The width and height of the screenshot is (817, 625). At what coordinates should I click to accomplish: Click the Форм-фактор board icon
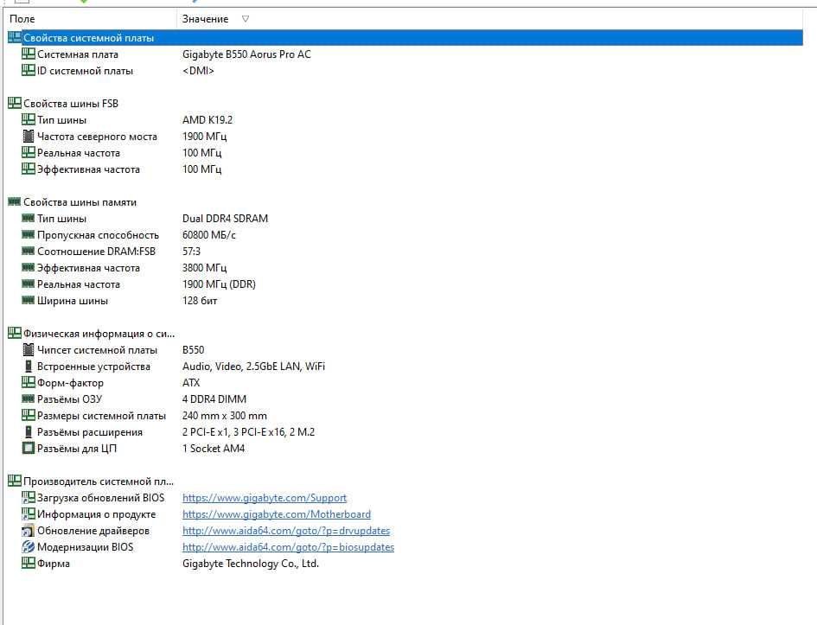[x=29, y=382]
